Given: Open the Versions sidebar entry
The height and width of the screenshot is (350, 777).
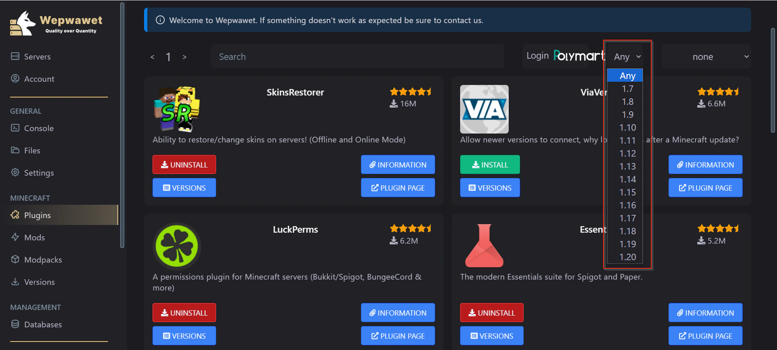Looking at the screenshot, I should point(33,282).
